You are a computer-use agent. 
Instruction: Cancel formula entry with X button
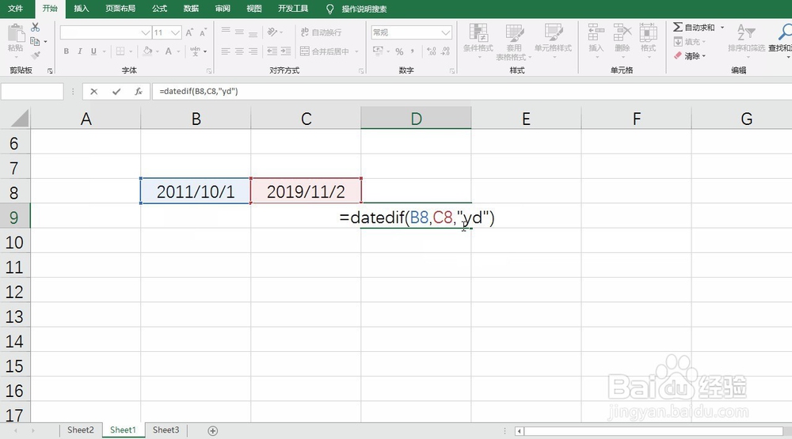pos(94,91)
